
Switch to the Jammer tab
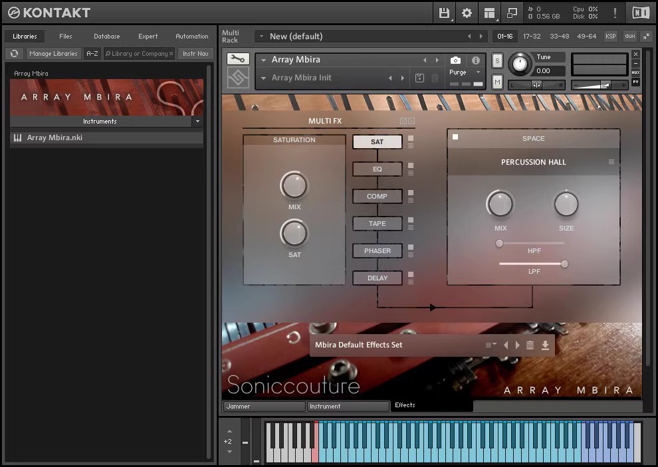coord(263,406)
